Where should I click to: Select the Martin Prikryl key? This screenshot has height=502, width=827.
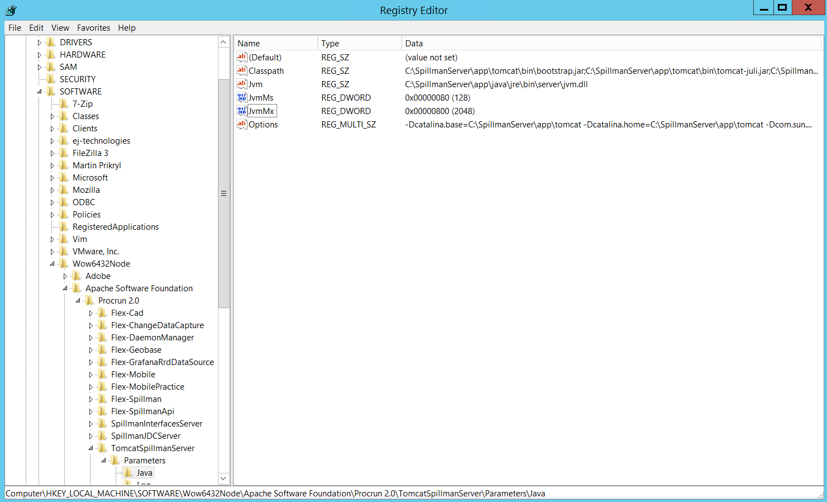[97, 165]
